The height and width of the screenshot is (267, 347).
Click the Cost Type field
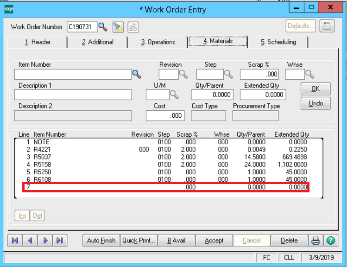pyautogui.click(x=208, y=115)
